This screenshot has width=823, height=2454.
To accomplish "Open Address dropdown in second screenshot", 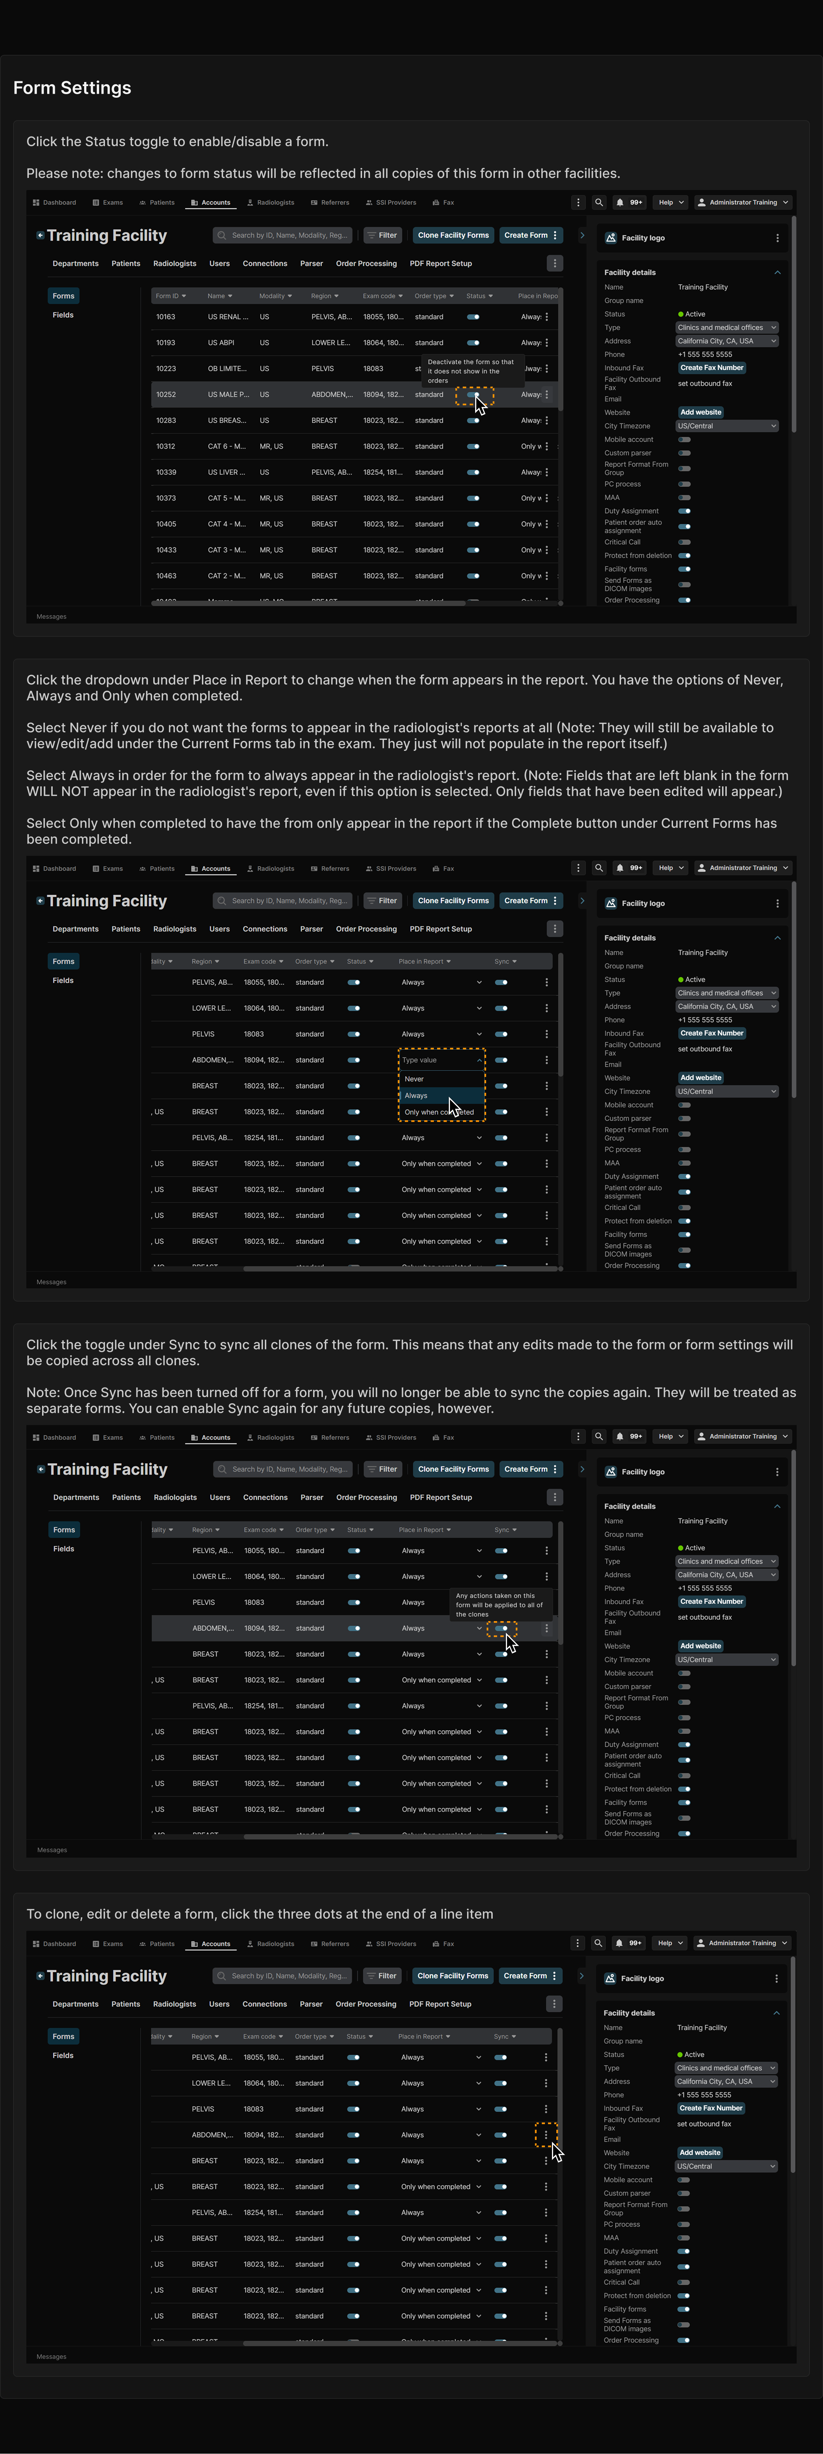I will click(727, 1006).
